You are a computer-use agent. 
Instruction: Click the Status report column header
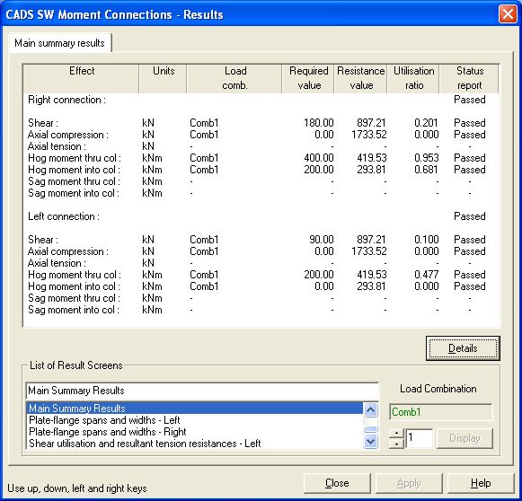pyautogui.click(x=469, y=78)
